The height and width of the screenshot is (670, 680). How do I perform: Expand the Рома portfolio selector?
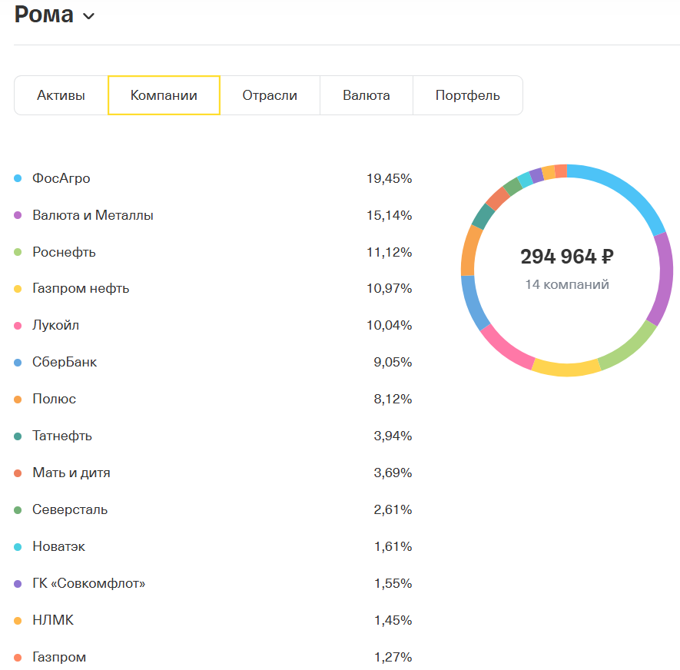(54, 15)
